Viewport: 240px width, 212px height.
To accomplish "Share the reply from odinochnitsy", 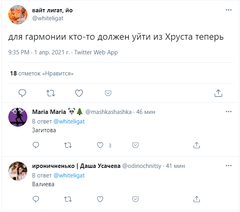I will pyautogui.click(x=196, y=199).
